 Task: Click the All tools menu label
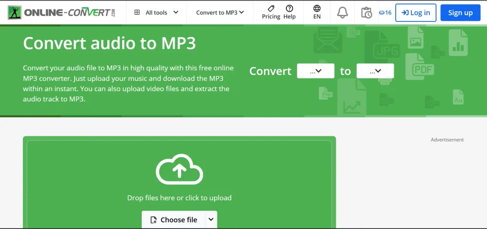point(156,12)
